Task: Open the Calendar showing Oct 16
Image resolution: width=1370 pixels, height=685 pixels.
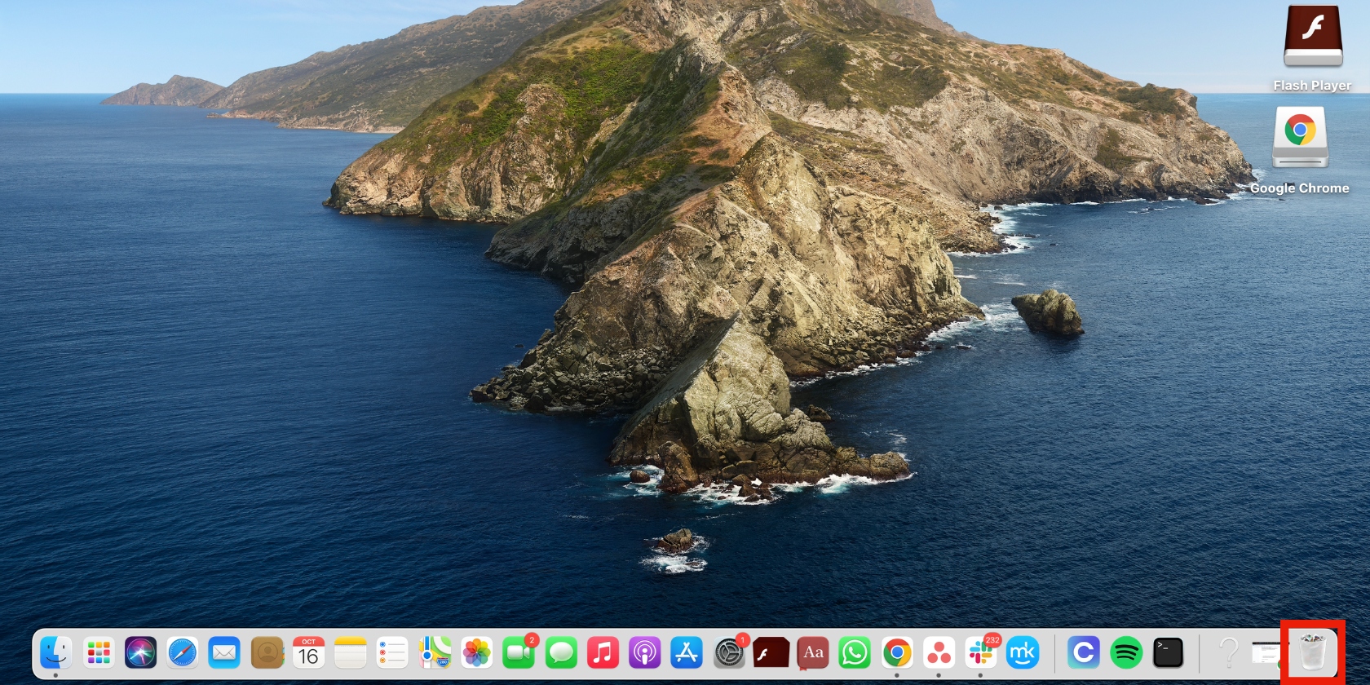Action: (308, 653)
